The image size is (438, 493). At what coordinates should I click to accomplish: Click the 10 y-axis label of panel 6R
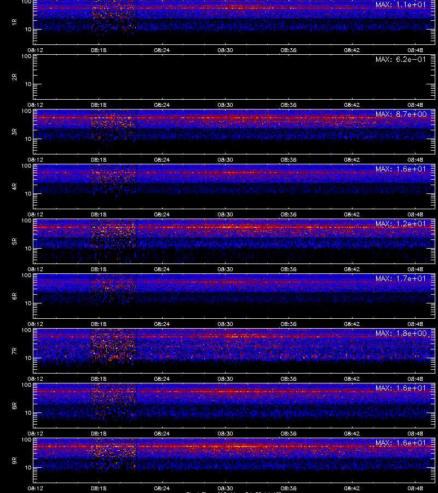click(x=28, y=303)
